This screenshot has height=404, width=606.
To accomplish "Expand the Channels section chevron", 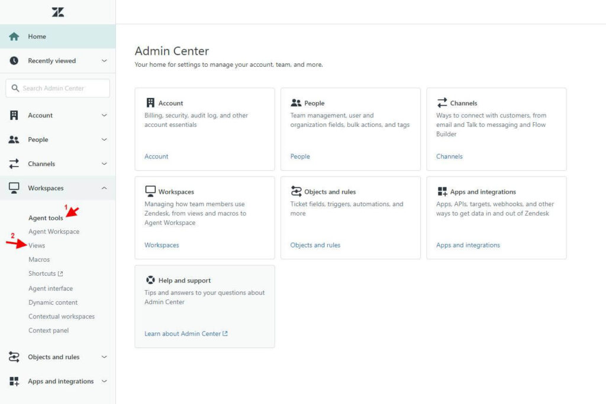I will pyautogui.click(x=104, y=164).
